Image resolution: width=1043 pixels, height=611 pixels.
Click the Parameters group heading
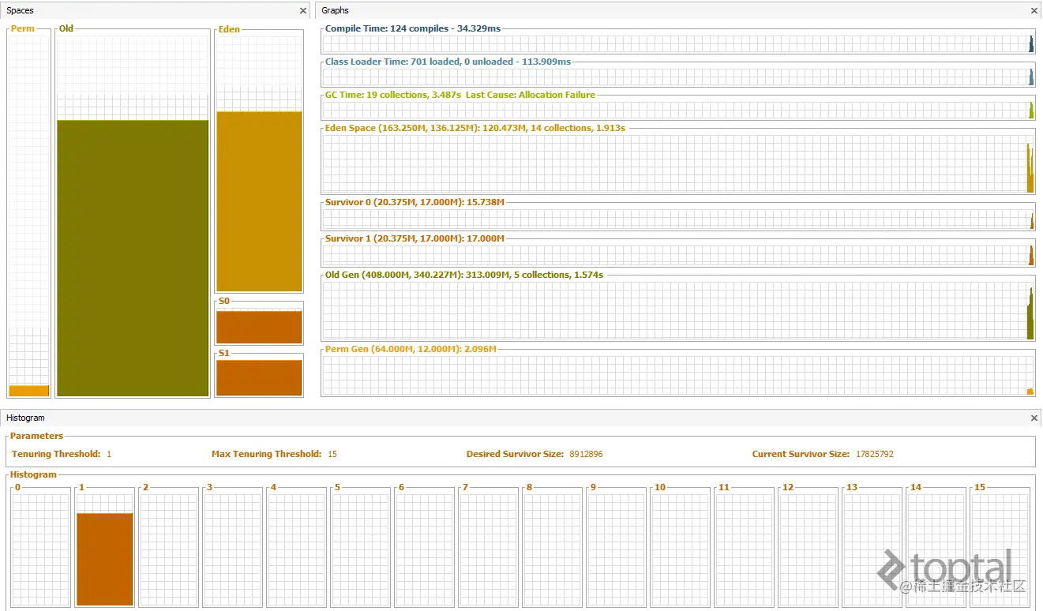(36, 436)
